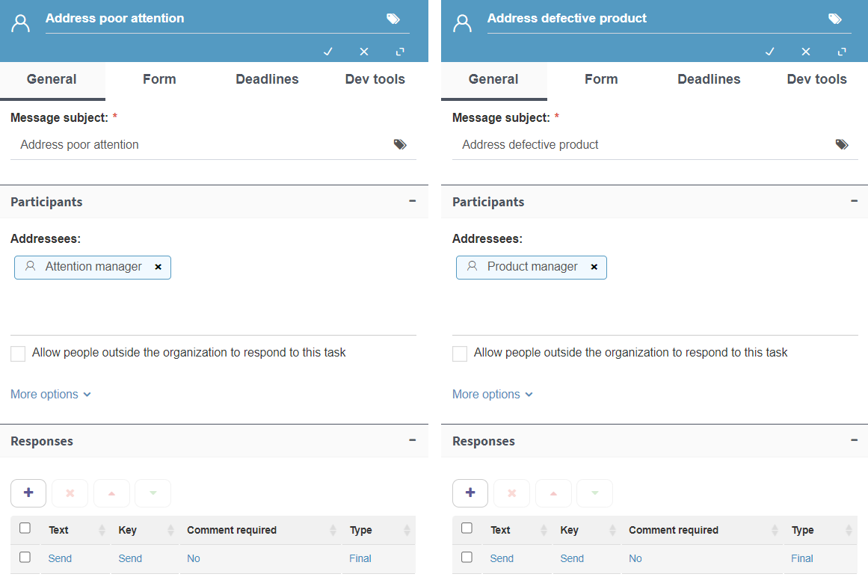Remove Product manager addressee chip

coord(594,267)
